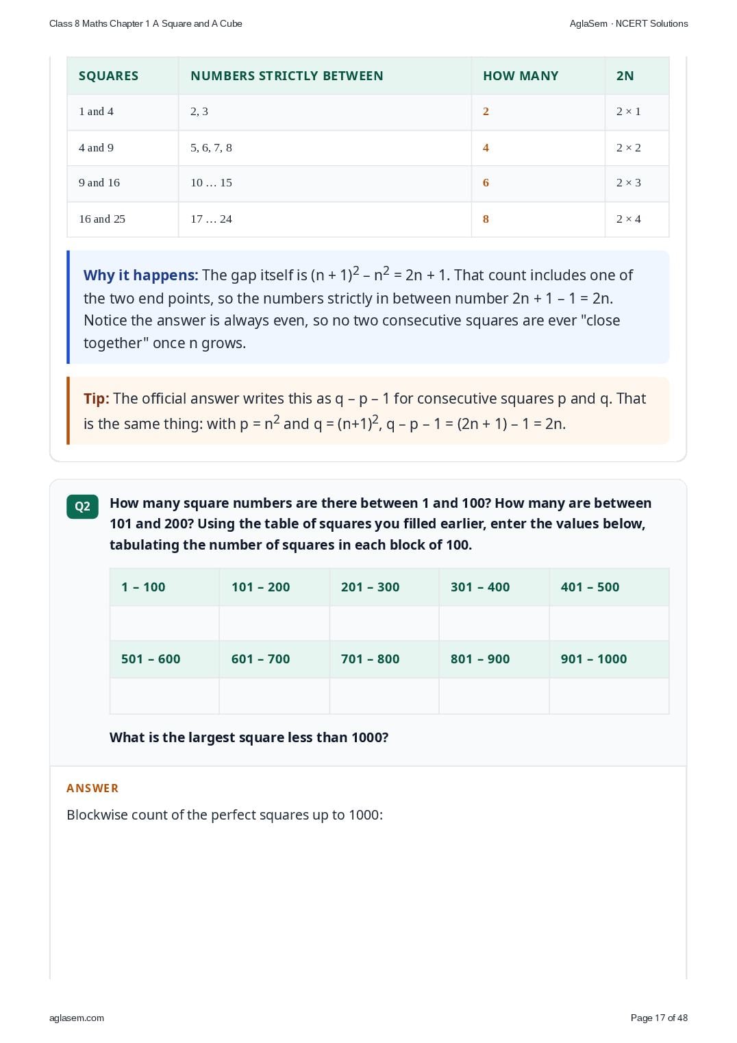Image resolution: width=737 pixels, height=1043 pixels.
Task: Click the empty cell under 401 – 500
Action: 609,623
